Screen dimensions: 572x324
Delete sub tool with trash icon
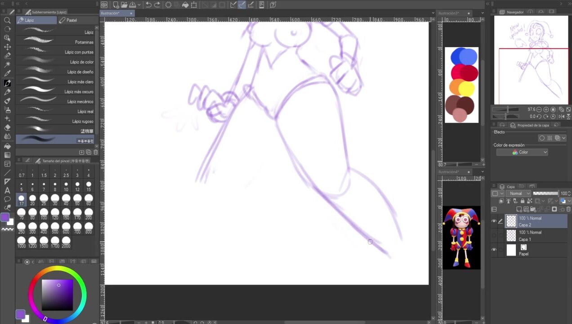pos(95,153)
